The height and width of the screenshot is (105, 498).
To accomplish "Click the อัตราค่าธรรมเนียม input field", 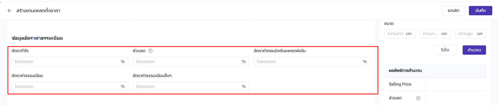I will 66,87.
